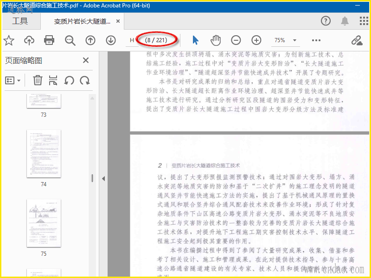
Task: Click the upload to cloud icon
Action: pos(29,40)
